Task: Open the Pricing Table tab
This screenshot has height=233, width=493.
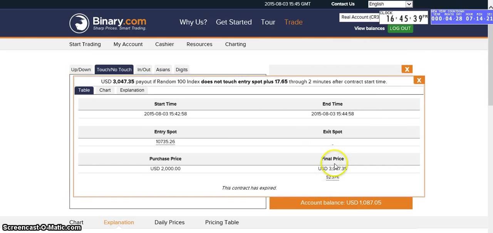Action: pyautogui.click(x=222, y=222)
